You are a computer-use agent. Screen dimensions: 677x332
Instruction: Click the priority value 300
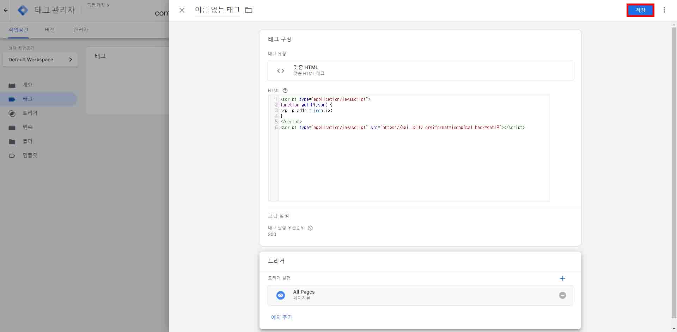[272, 234]
